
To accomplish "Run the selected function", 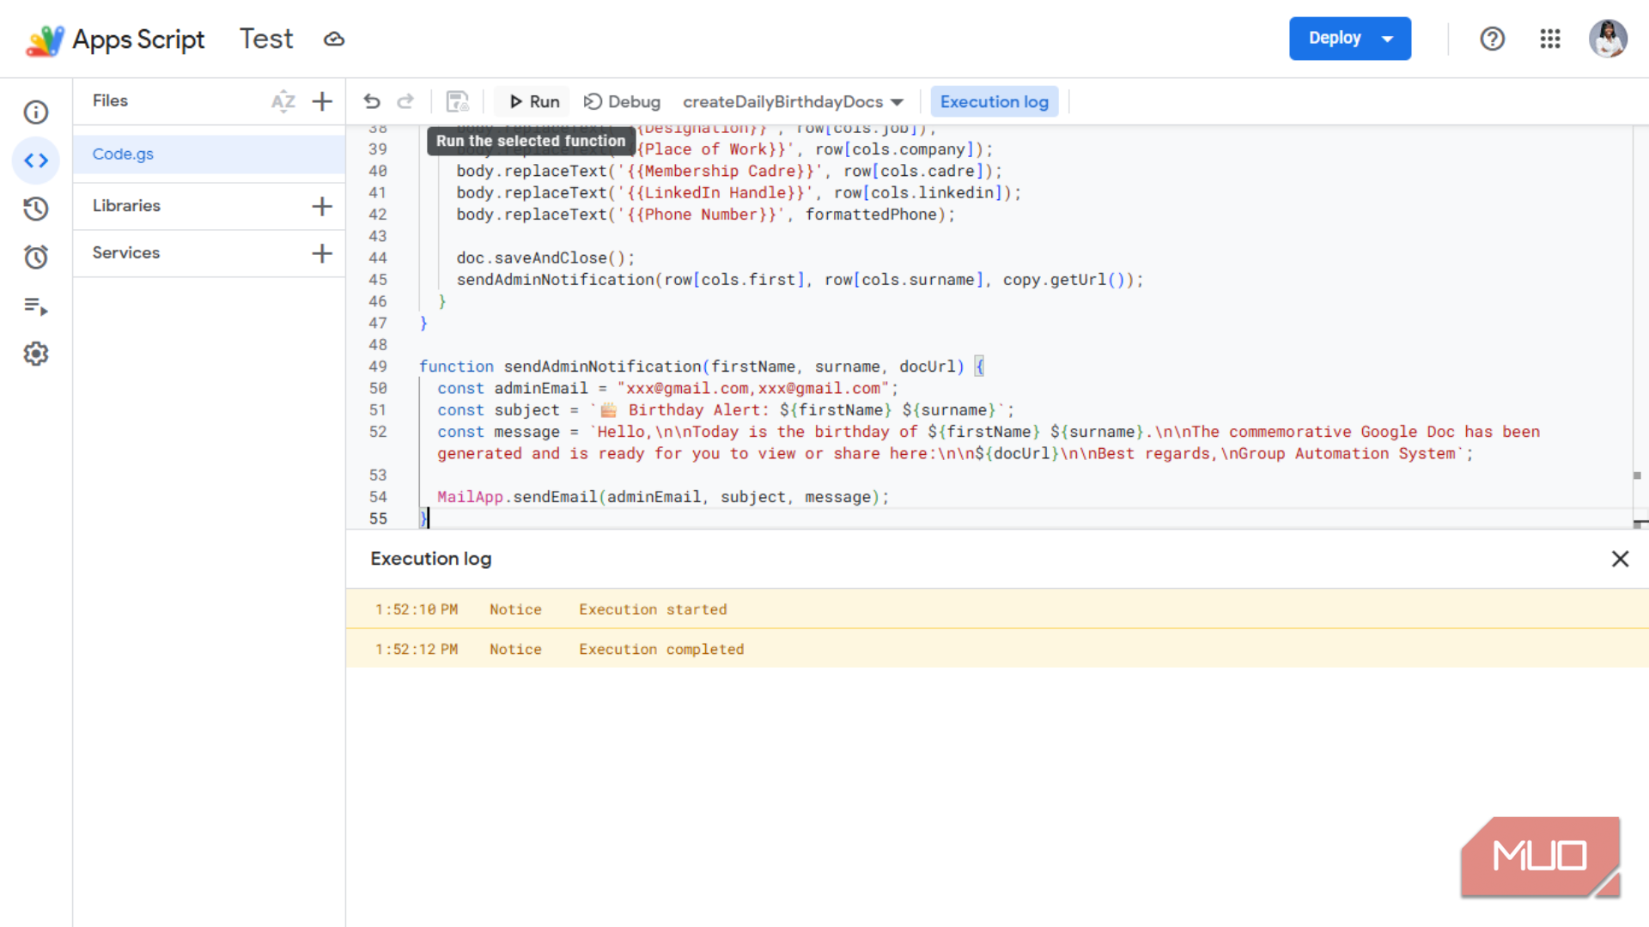I will [533, 101].
